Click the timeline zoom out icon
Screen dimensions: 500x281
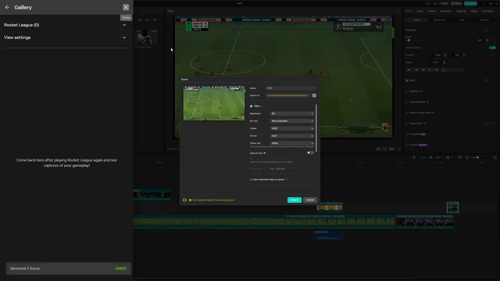pyautogui.click(x=467, y=157)
